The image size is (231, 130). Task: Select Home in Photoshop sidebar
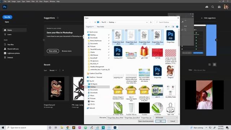point(14,30)
